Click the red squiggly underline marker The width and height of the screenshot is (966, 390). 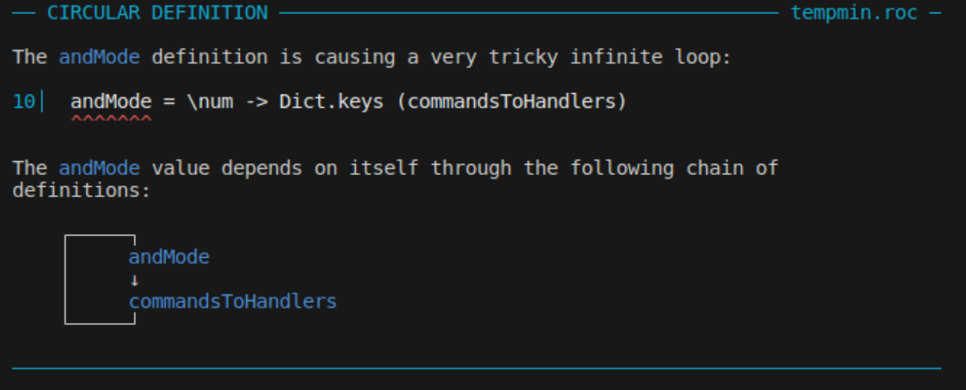tap(111, 117)
